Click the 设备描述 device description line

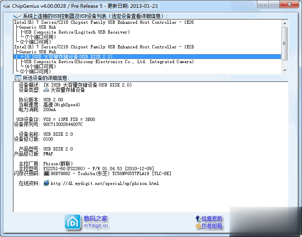click(x=75, y=85)
